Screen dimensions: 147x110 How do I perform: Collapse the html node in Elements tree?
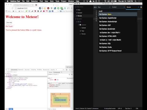pyautogui.click(x=6, y=73)
